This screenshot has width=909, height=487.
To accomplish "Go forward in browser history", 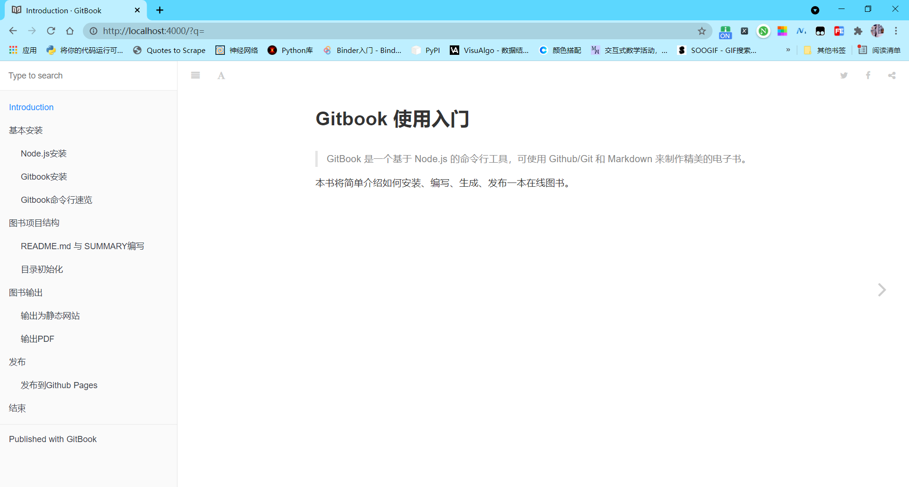I will click(32, 31).
